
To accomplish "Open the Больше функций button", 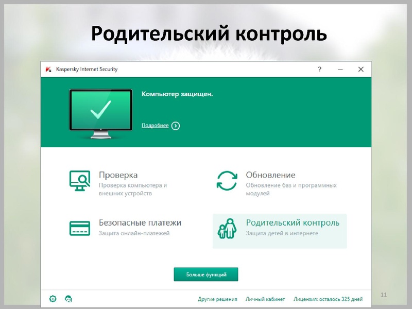I will pos(206,274).
